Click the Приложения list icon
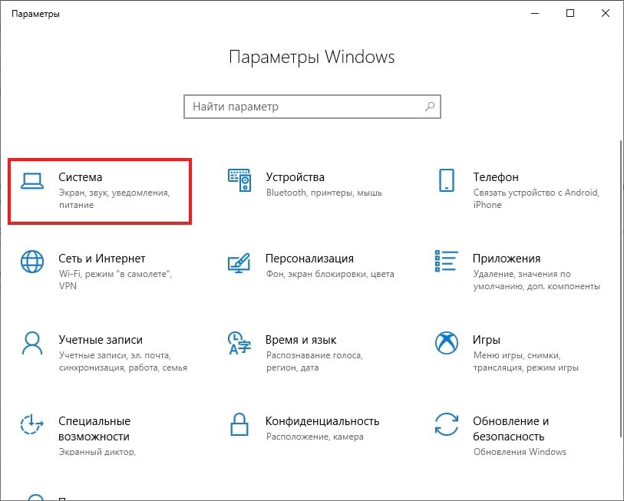Image resolution: width=624 pixels, height=501 pixels. click(x=447, y=261)
